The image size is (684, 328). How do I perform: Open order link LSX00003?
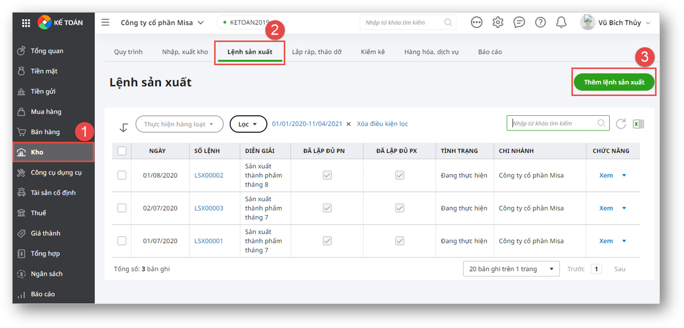(209, 208)
